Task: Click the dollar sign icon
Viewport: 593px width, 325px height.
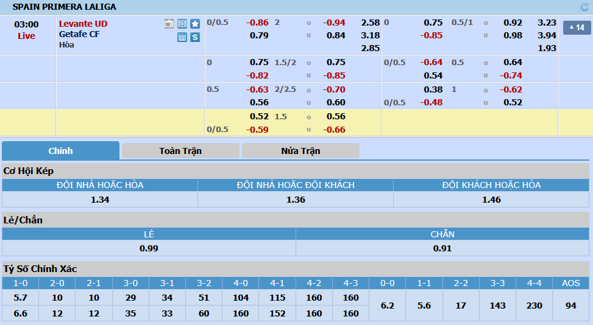Action: click(x=195, y=37)
